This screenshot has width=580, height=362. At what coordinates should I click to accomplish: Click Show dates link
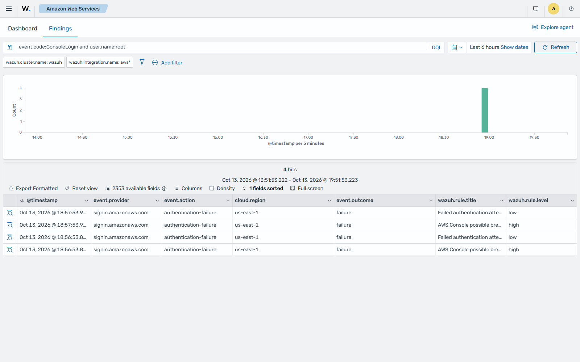click(514, 47)
